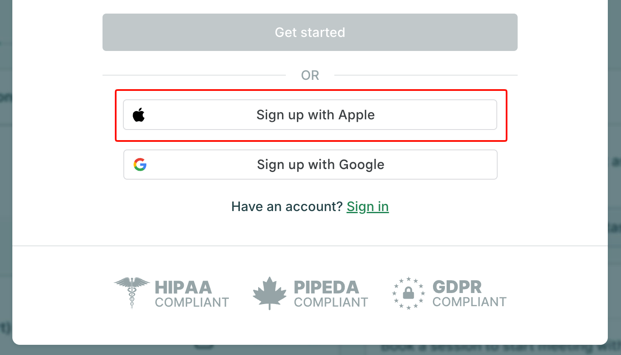Screen dimensions: 621x355
Task: Click the 'Have an account?' text
Action: coord(287,207)
